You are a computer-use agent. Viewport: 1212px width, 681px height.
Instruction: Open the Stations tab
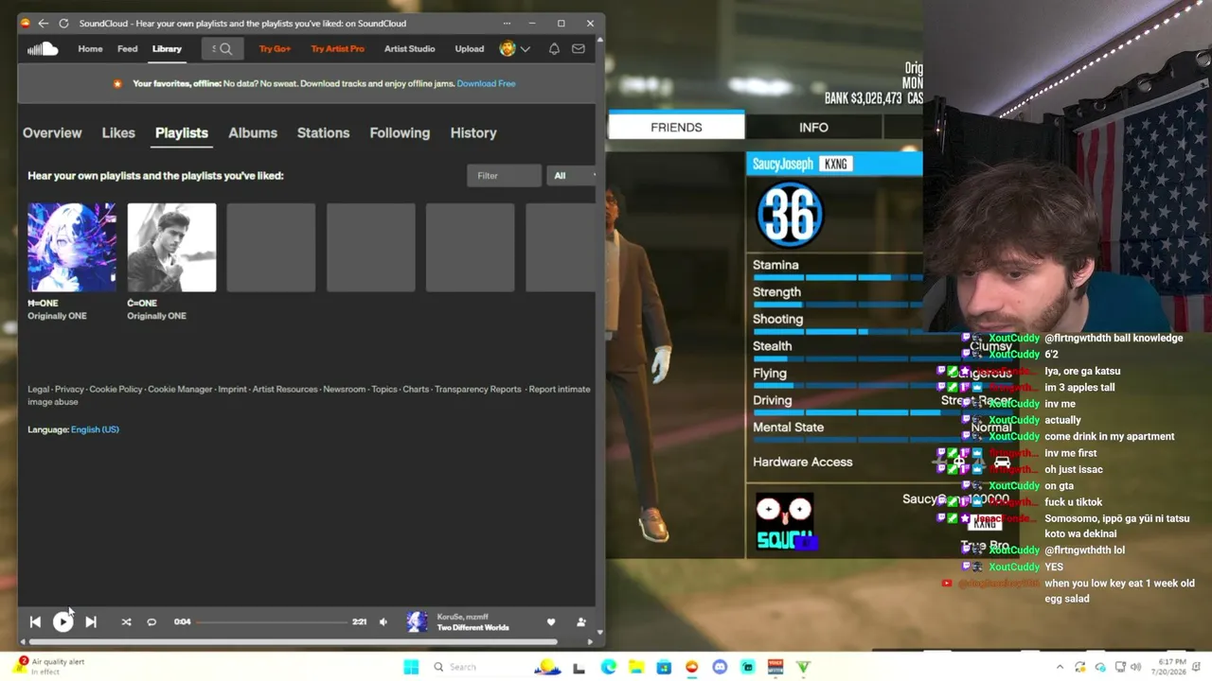click(x=323, y=133)
